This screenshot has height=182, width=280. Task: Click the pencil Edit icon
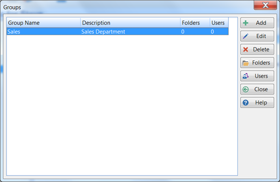(x=245, y=36)
